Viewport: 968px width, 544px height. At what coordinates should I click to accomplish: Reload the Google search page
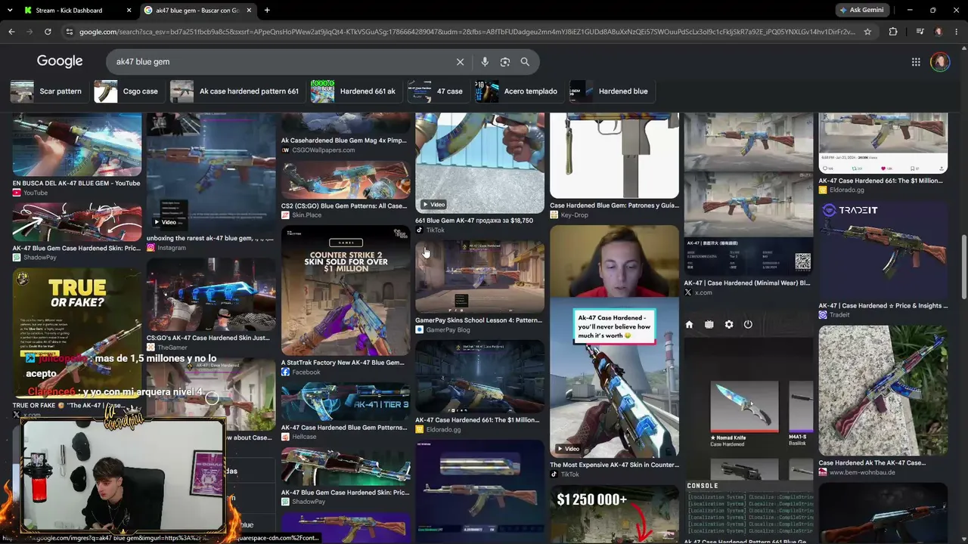point(48,32)
